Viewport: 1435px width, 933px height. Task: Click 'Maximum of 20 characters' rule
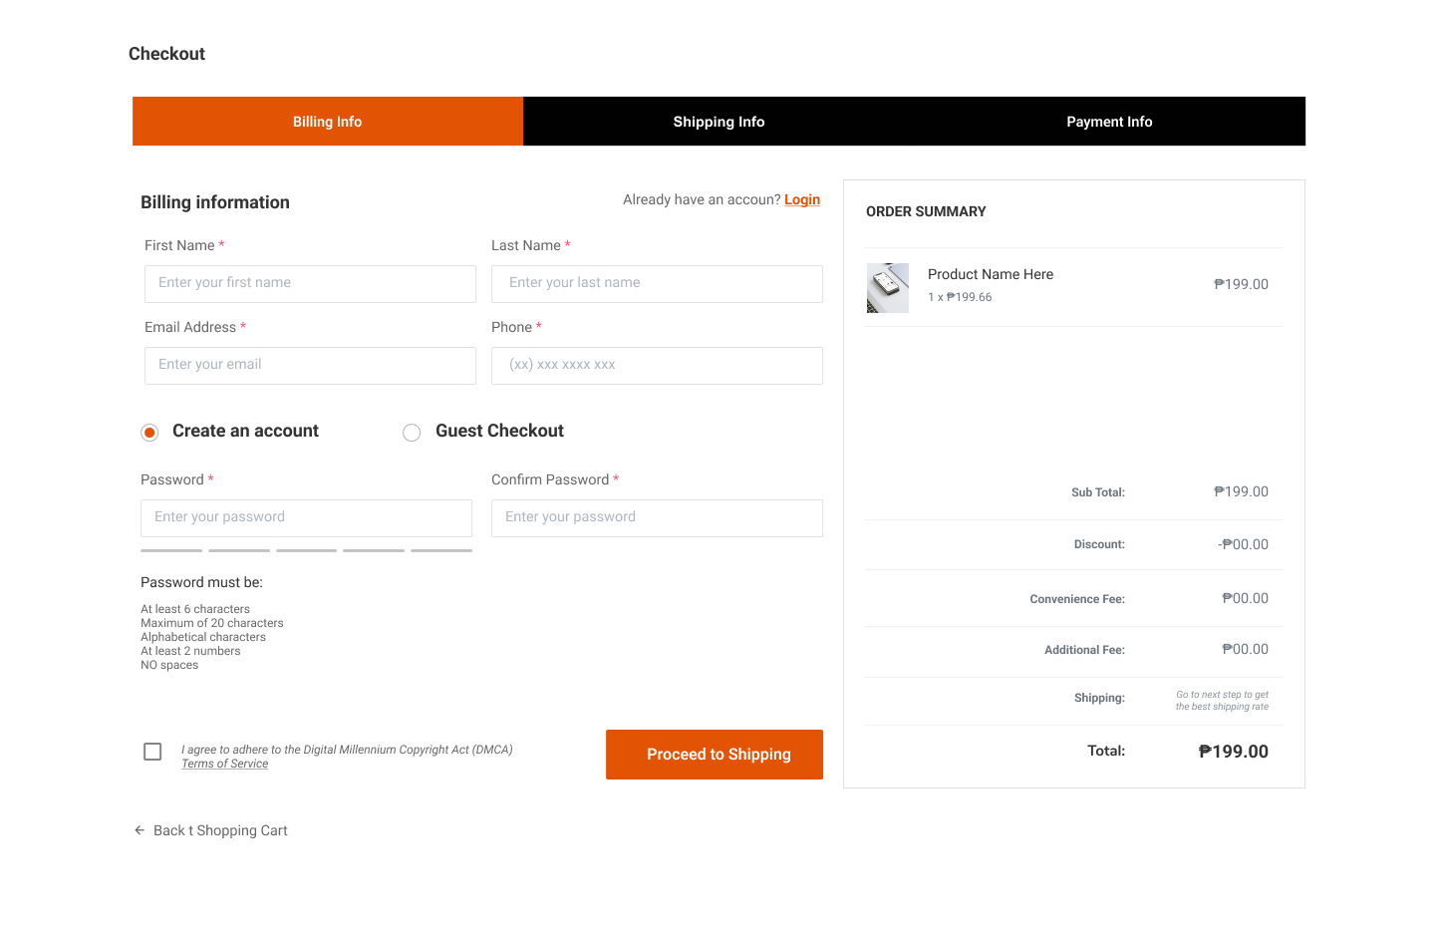coord(212,623)
